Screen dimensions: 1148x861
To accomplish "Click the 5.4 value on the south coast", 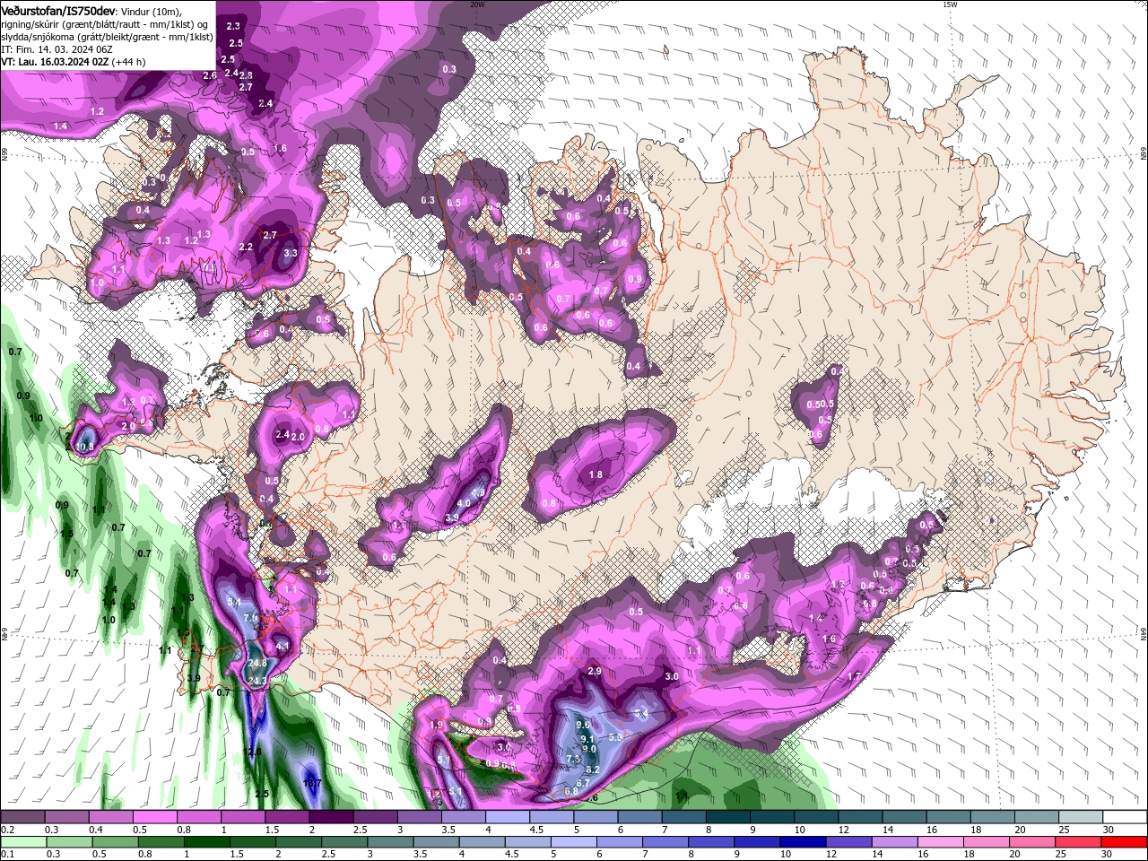I will (641, 713).
